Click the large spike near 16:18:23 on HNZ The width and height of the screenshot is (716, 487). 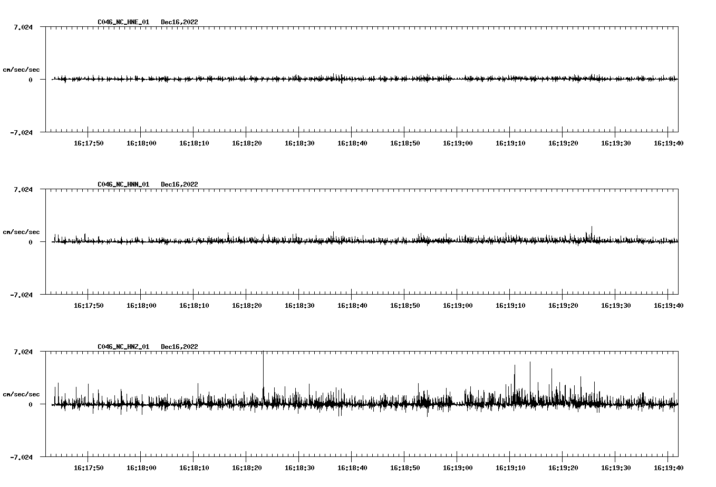264,369
